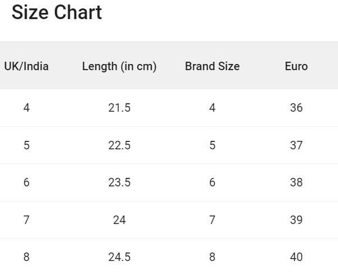Image resolution: width=338 pixels, height=275 pixels.
Task: Select UK/India size 6 cell
Action: pos(26,183)
